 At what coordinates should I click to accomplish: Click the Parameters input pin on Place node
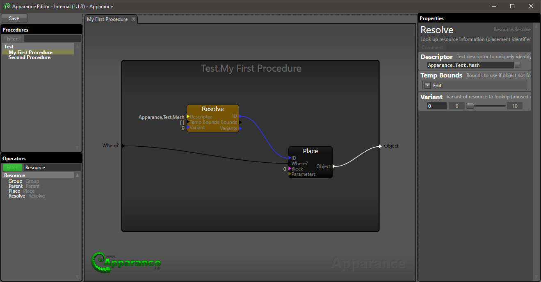click(x=290, y=174)
